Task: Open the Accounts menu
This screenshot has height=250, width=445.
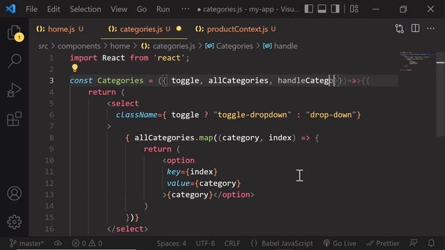Action: (14, 194)
